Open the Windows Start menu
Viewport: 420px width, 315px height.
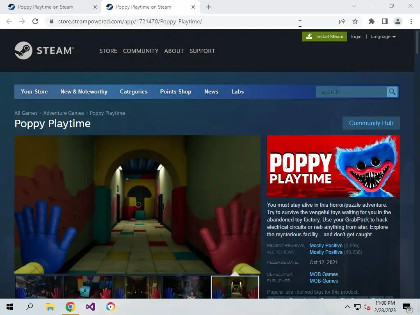point(10,307)
